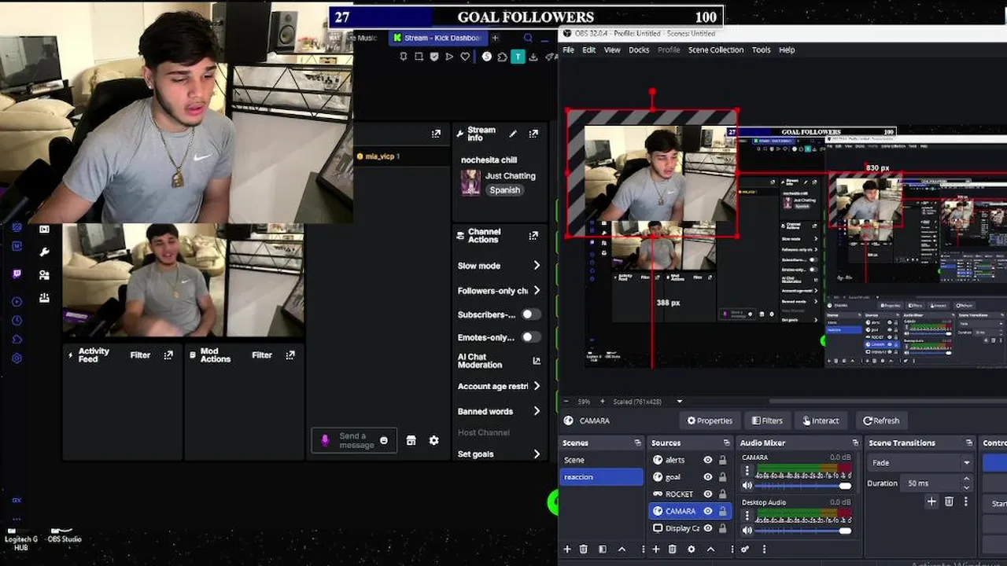This screenshot has width=1007, height=566.
Task: Open Desktop Audio options three-dot menu
Action: point(747,516)
